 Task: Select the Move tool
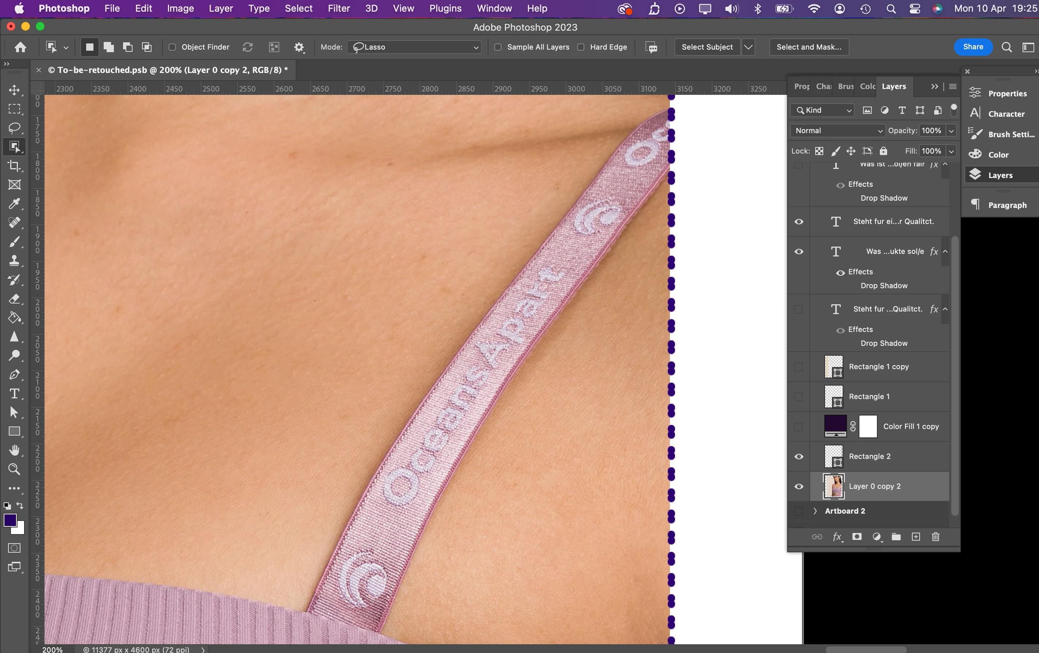14,90
